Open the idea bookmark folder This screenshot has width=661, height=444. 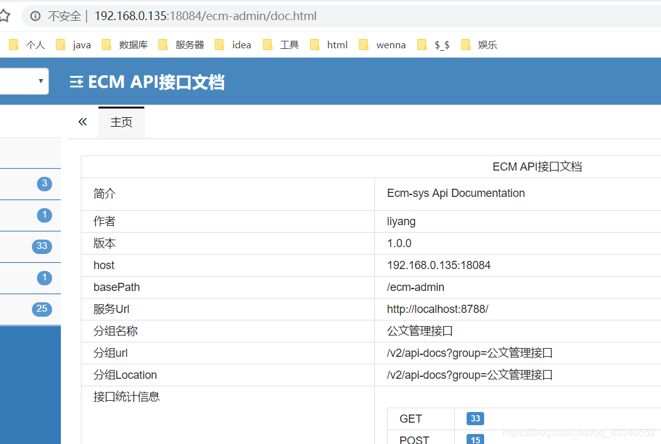[x=233, y=45]
